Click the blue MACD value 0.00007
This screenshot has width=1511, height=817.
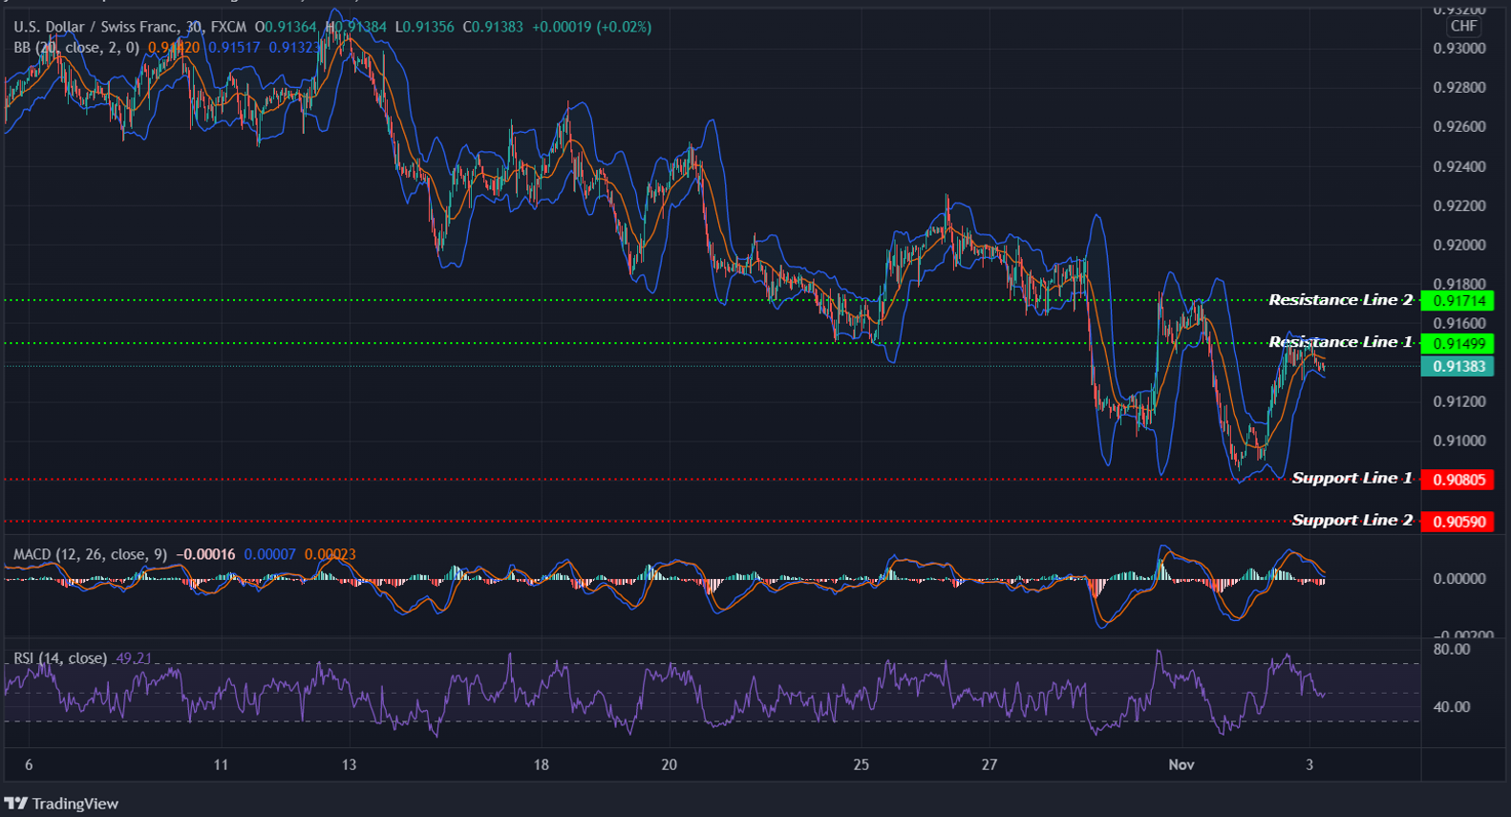click(x=269, y=554)
